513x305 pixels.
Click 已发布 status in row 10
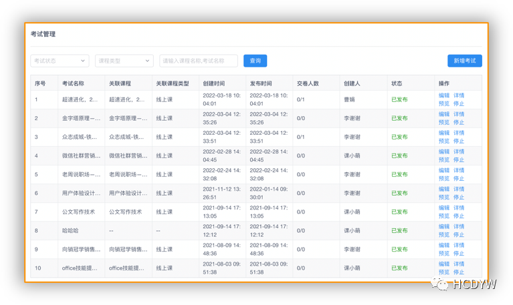(399, 268)
